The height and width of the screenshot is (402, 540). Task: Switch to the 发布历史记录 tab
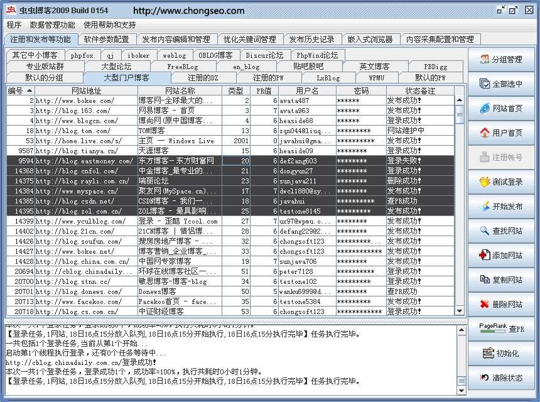click(x=311, y=40)
